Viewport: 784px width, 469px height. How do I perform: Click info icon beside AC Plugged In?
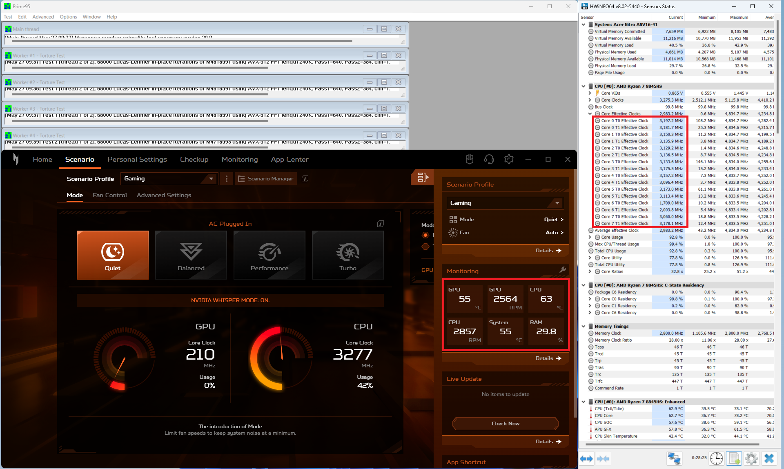pos(381,224)
